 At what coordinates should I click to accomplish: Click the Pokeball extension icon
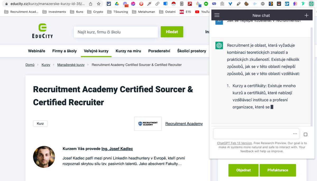(x=174, y=4)
